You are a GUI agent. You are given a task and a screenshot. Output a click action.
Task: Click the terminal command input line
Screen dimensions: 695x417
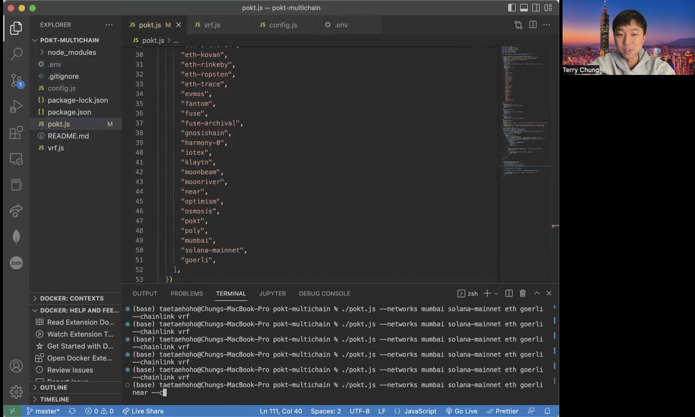click(x=337, y=388)
